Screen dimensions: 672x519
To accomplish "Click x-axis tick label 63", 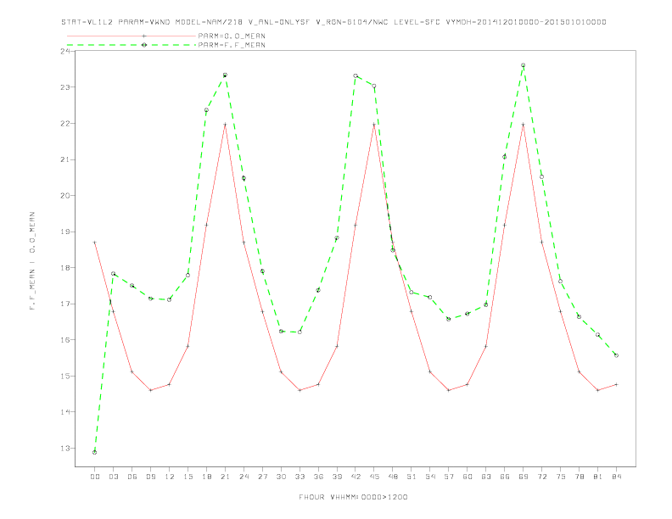I will coord(486,477).
